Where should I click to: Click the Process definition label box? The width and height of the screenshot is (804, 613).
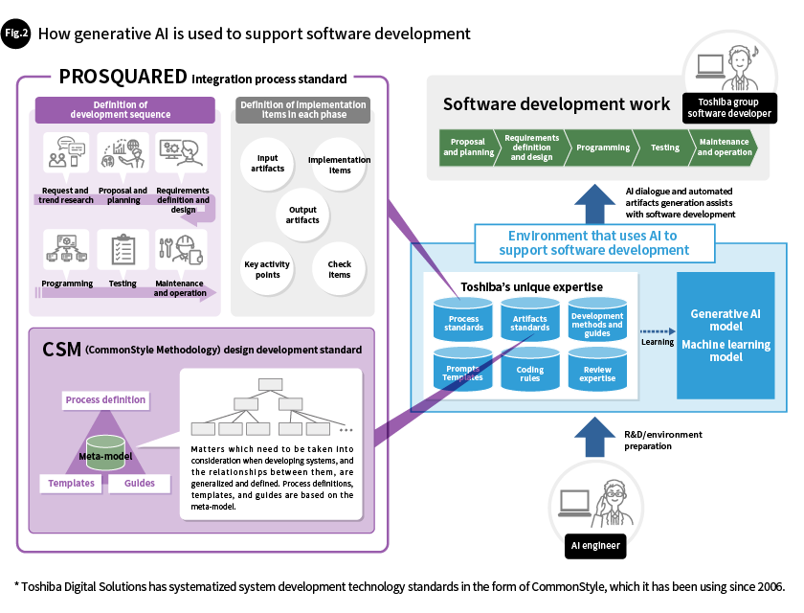[105, 400]
